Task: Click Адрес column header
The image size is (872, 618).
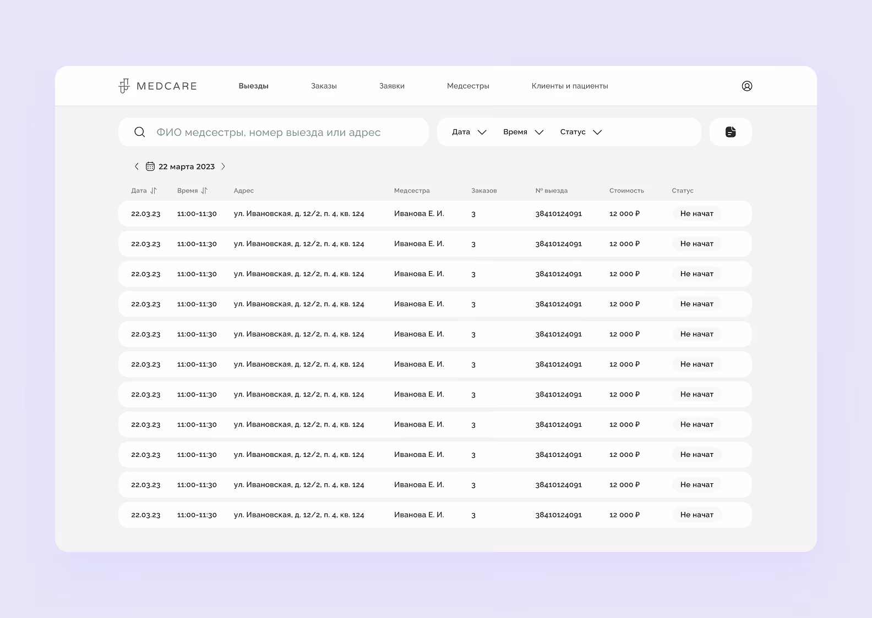Action: 243,191
